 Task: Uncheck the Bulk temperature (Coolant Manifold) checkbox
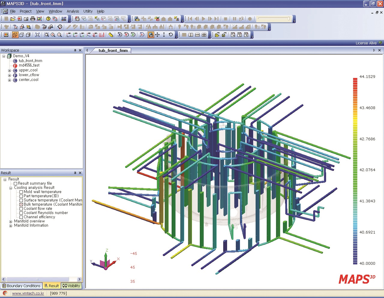[21, 204]
